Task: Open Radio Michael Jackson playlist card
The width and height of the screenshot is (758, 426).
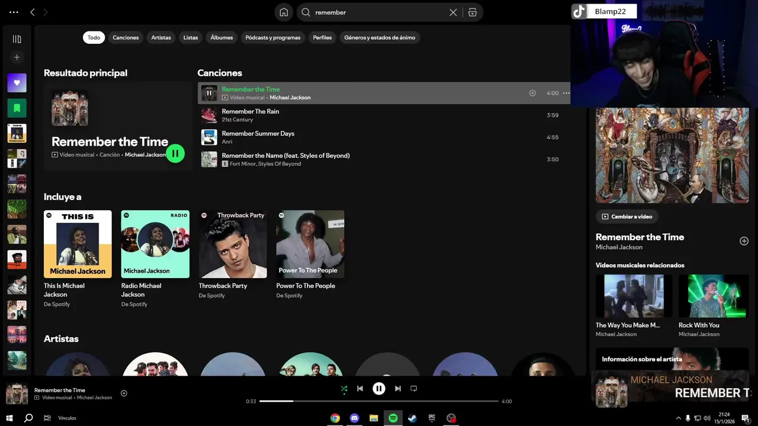Action: pos(155,259)
